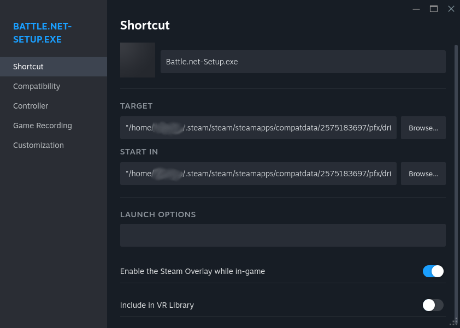Screen dimensions: 460x328
Task: Toggle Enable the Steam Overlay while in-game
Action: tap(433, 271)
